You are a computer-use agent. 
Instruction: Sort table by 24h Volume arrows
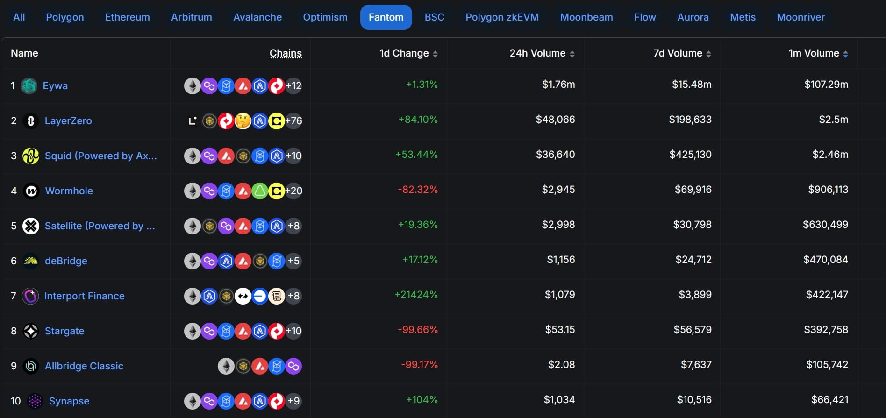pyautogui.click(x=572, y=54)
